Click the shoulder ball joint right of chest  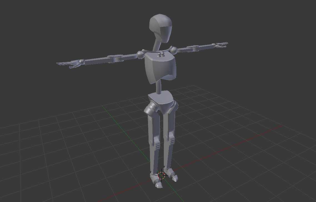click(174, 50)
